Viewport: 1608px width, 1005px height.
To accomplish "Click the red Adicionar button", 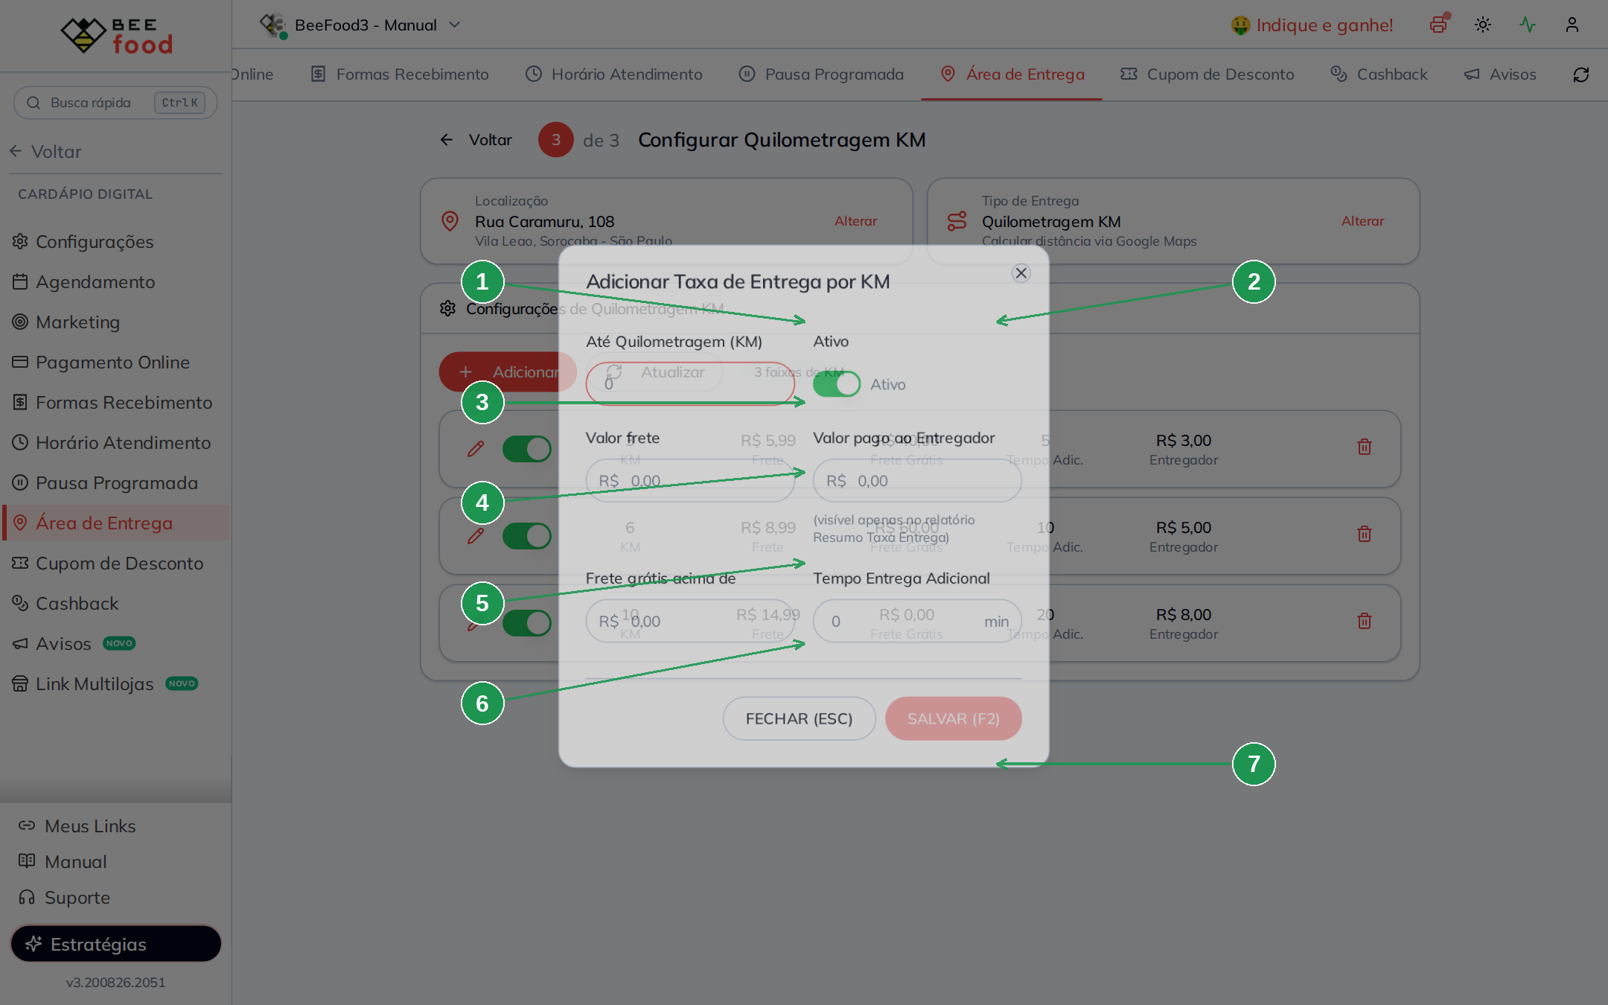I will [x=508, y=371].
